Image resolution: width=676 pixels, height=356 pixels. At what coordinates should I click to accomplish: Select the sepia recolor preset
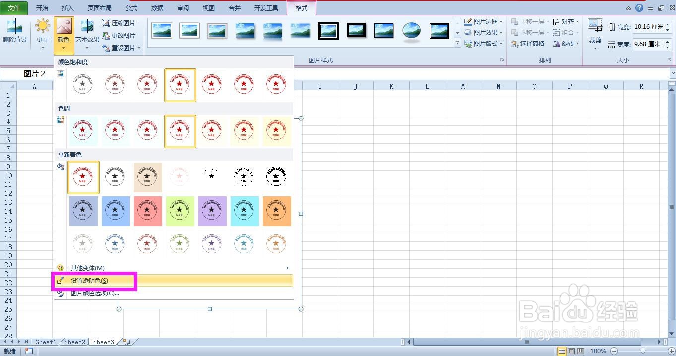click(147, 177)
